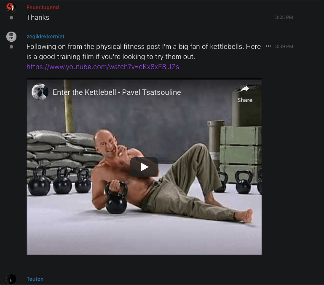324x285 pixels.
Task: Click zegiklekkerniet's profile avatar
Action: [x=11, y=37]
